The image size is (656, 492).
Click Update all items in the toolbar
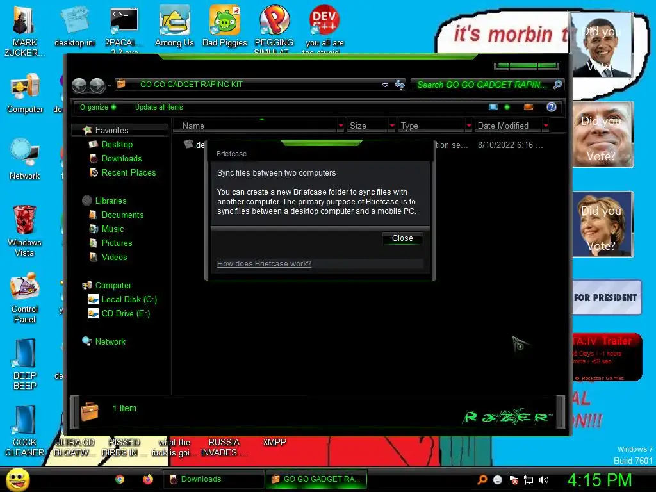click(x=159, y=107)
